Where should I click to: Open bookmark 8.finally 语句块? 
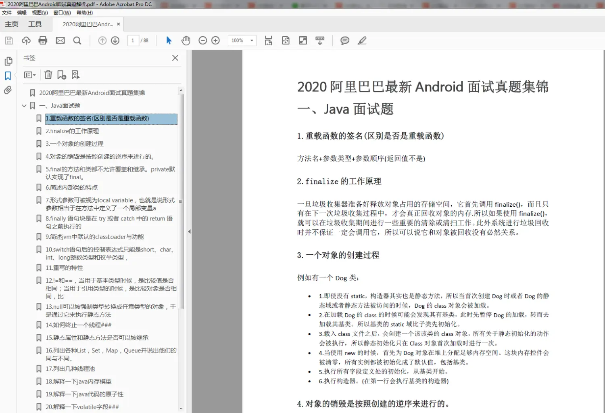point(109,222)
